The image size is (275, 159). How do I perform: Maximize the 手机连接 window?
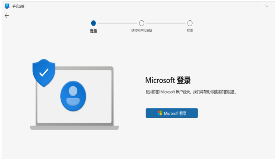[x=267, y=5]
